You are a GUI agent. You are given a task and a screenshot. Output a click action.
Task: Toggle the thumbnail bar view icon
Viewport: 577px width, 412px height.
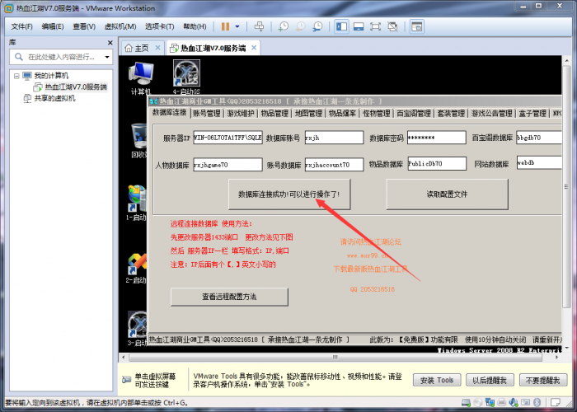pos(359,26)
